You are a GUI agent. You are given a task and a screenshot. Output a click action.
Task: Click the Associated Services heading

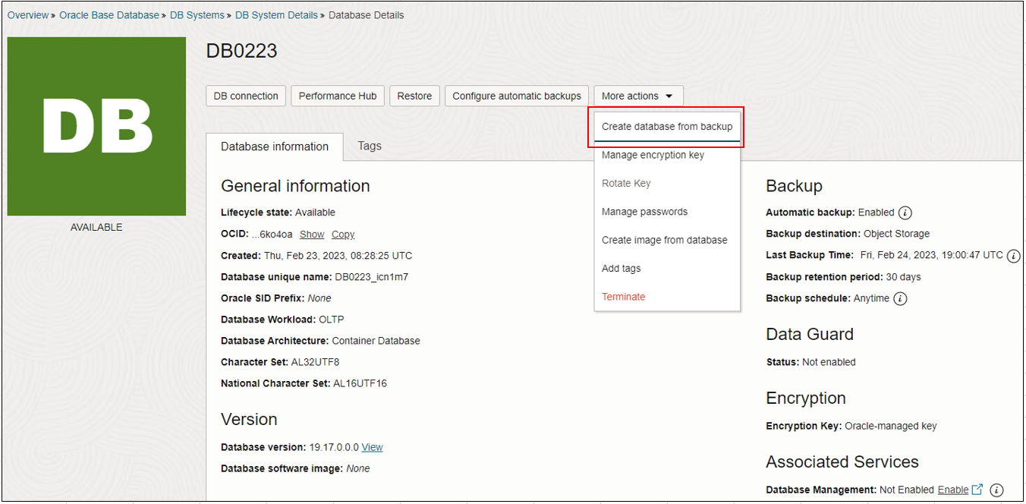point(842,462)
